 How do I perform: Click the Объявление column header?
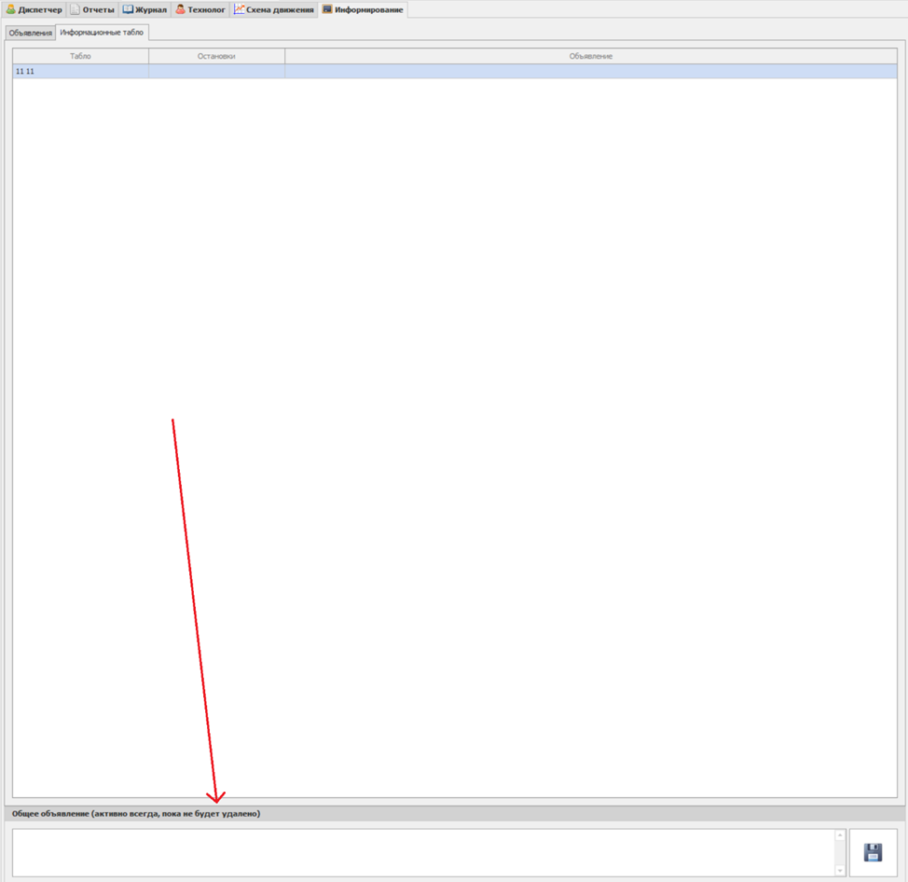pyautogui.click(x=590, y=57)
